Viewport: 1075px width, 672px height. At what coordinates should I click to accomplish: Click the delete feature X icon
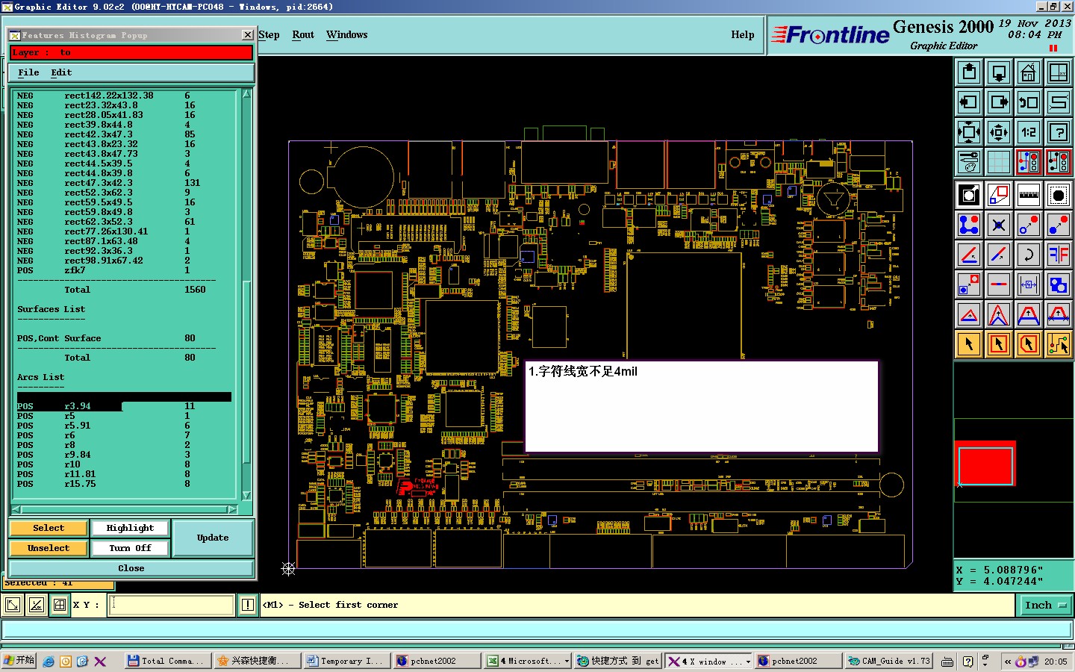pyautogui.click(x=999, y=225)
